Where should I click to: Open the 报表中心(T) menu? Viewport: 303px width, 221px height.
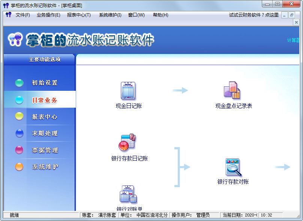79,15
